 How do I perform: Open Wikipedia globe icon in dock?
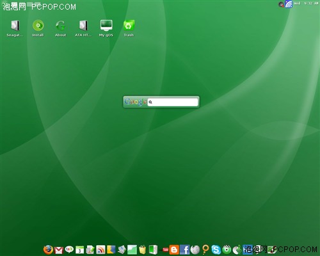[195, 250]
